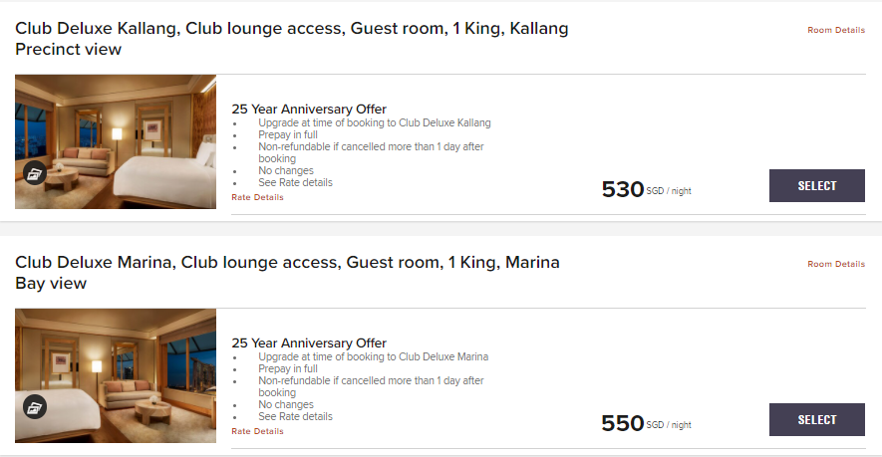View Rate Details under Kallang anniversary offer
882x457 pixels.
pos(258,197)
